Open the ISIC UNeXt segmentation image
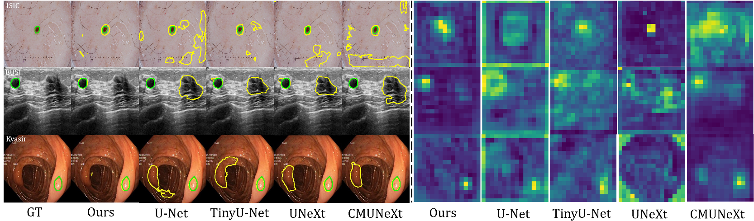 [308, 34]
